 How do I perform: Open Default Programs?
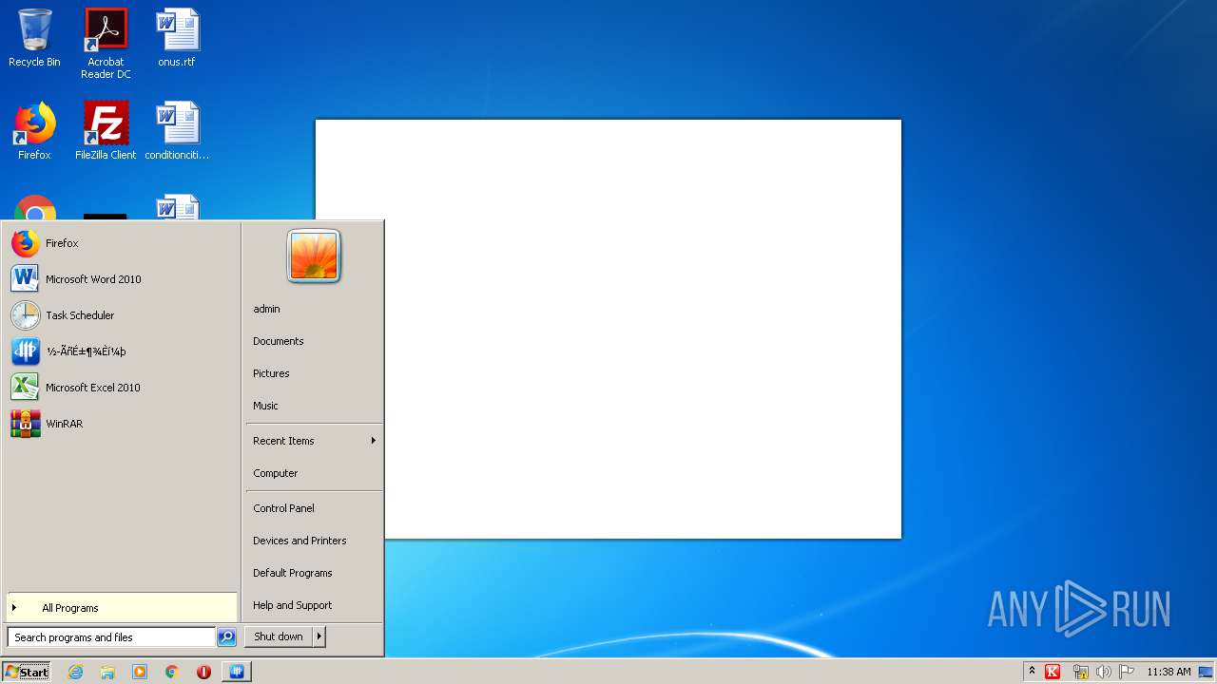coord(314,573)
